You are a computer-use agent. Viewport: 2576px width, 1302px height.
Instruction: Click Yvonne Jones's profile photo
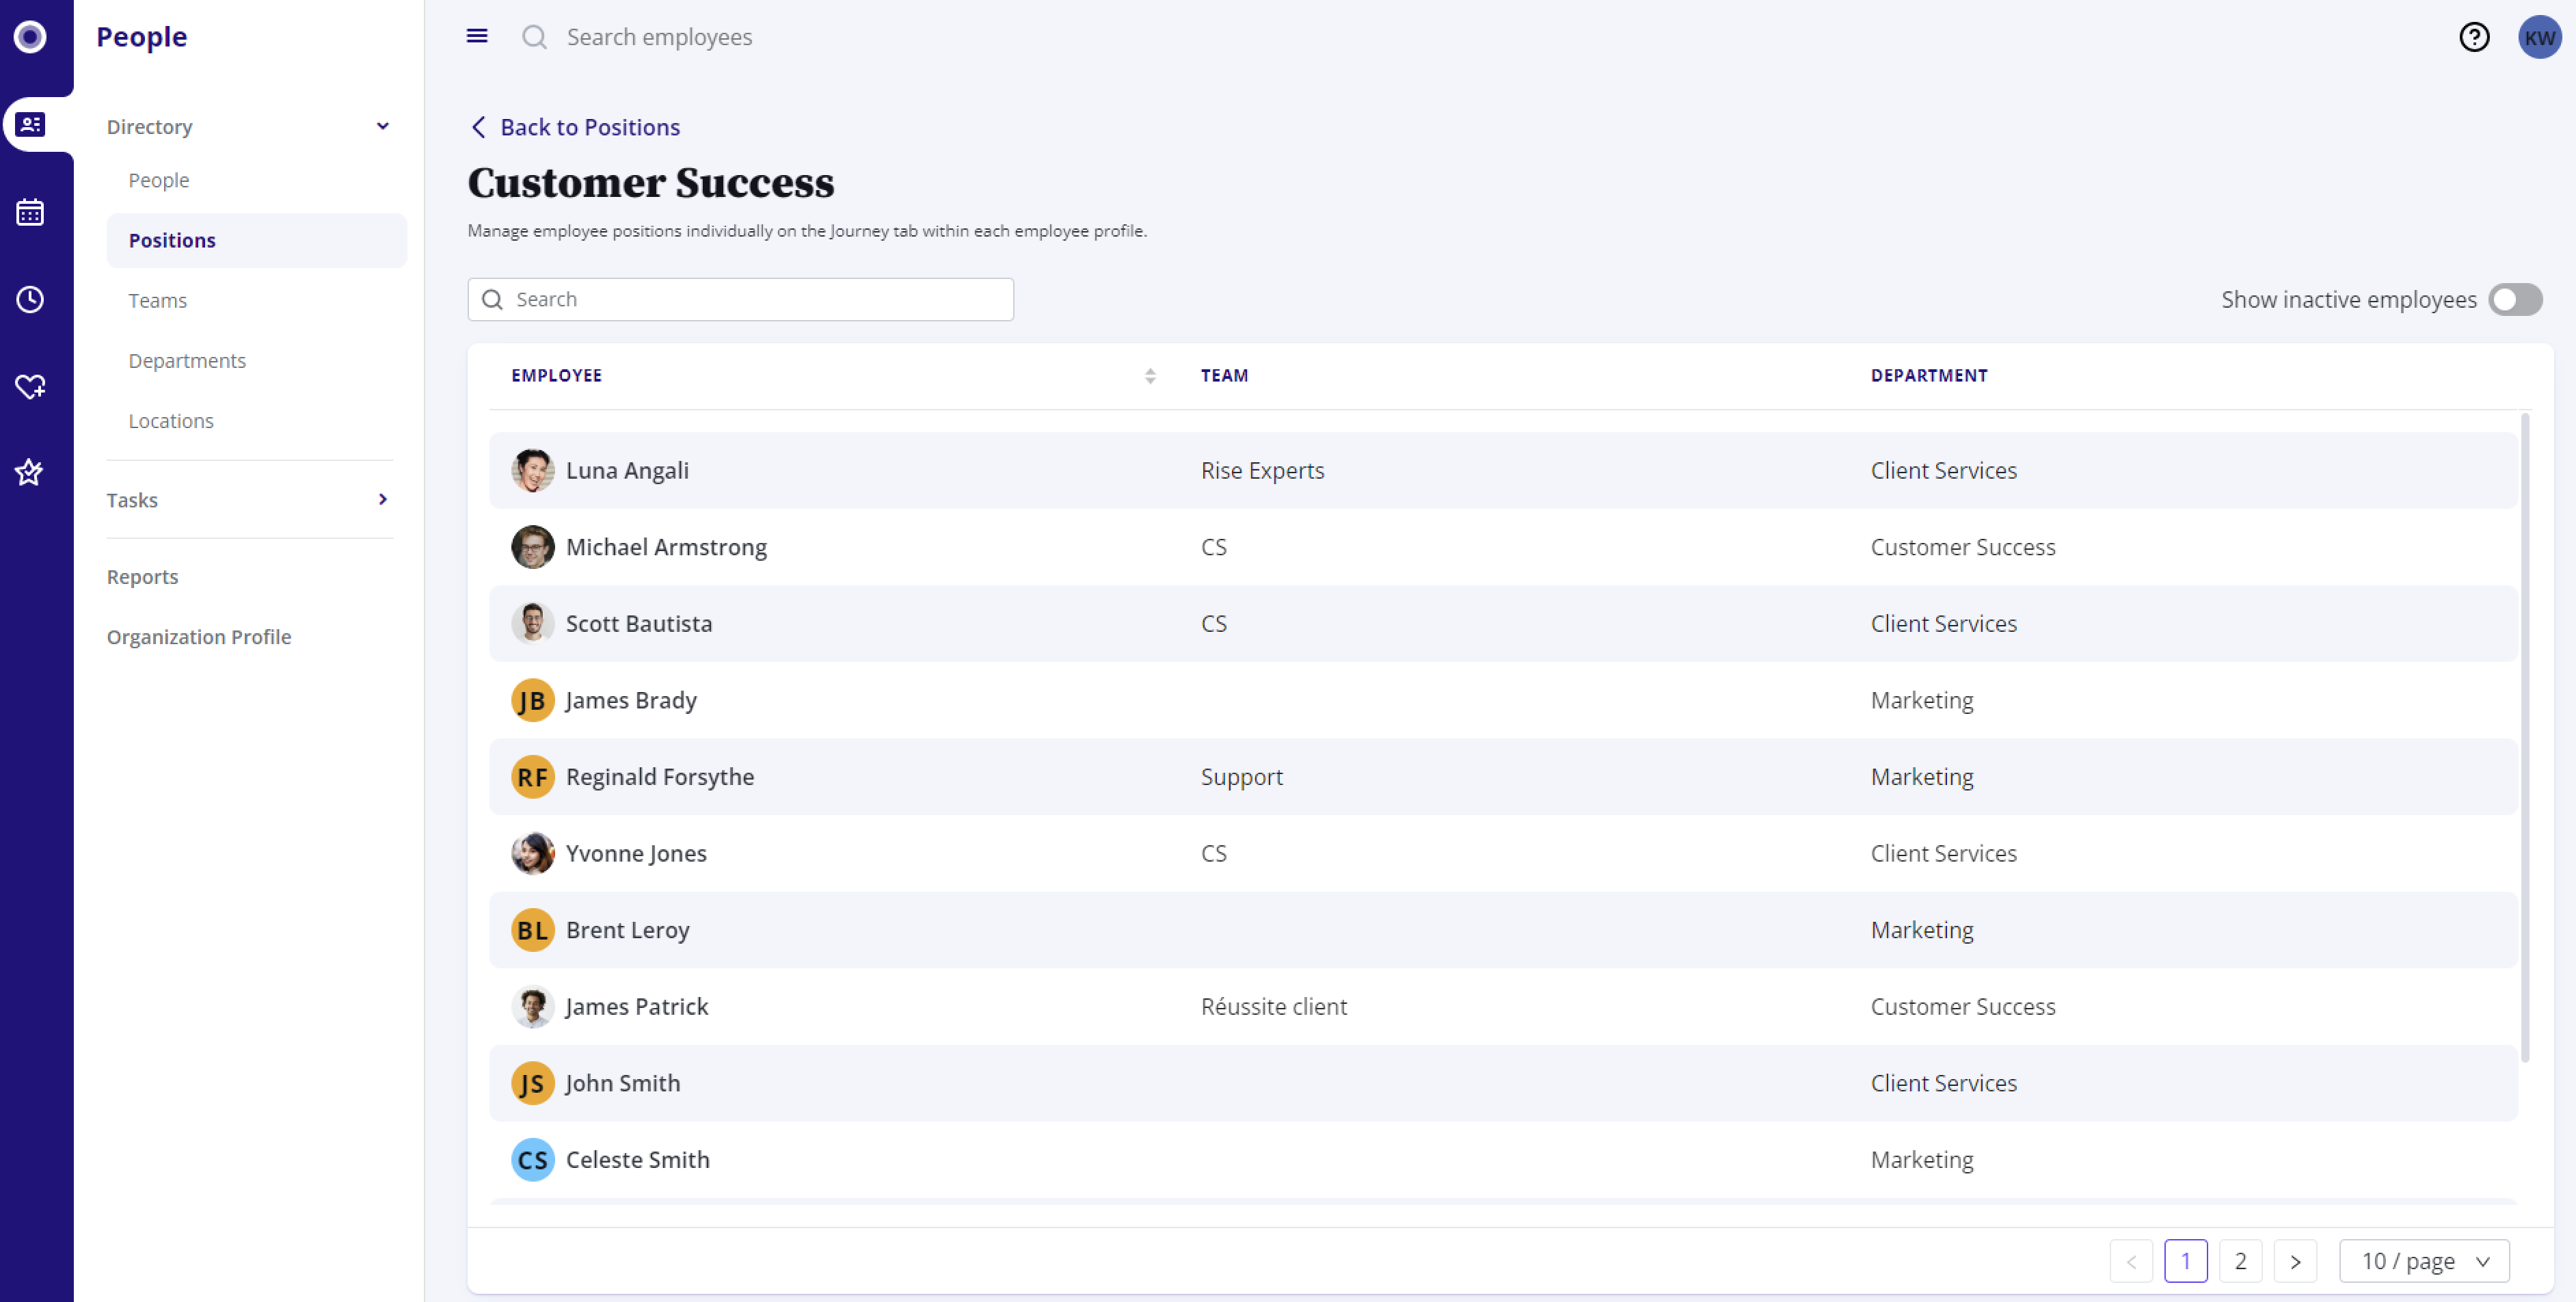click(x=532, y=853)
